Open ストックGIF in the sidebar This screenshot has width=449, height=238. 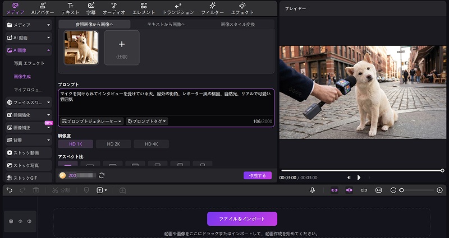point(29,178)
